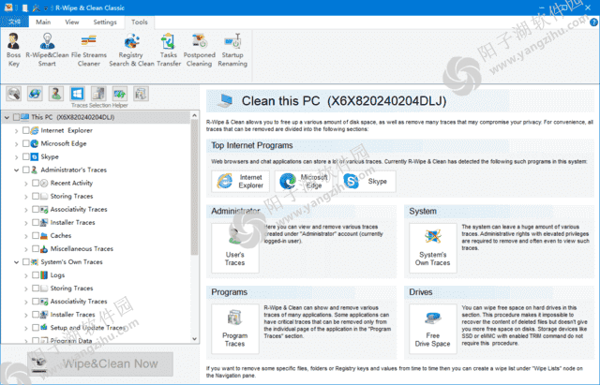Click the tree scrollbar down arrow
Screen dimensions: 600x385
click(194, 339)
